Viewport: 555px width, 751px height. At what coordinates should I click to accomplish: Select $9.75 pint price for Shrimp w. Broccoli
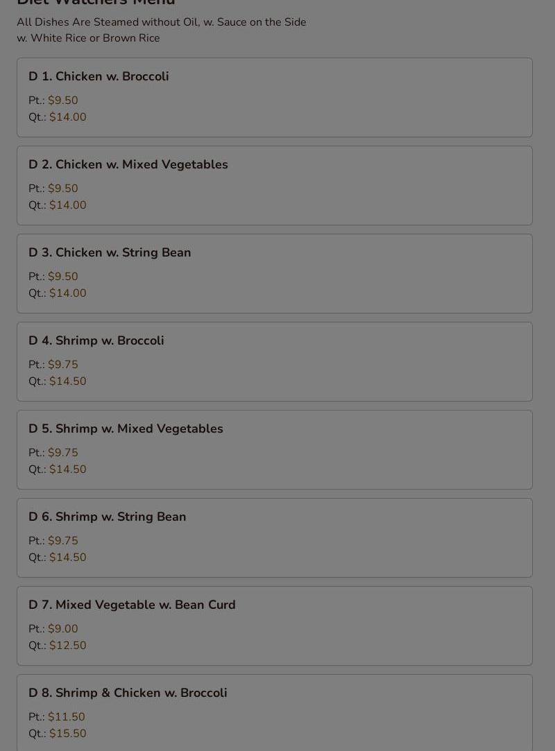63,365
